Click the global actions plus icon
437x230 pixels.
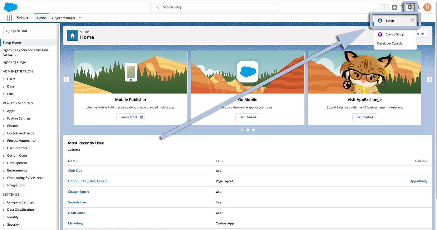point(394,7)
